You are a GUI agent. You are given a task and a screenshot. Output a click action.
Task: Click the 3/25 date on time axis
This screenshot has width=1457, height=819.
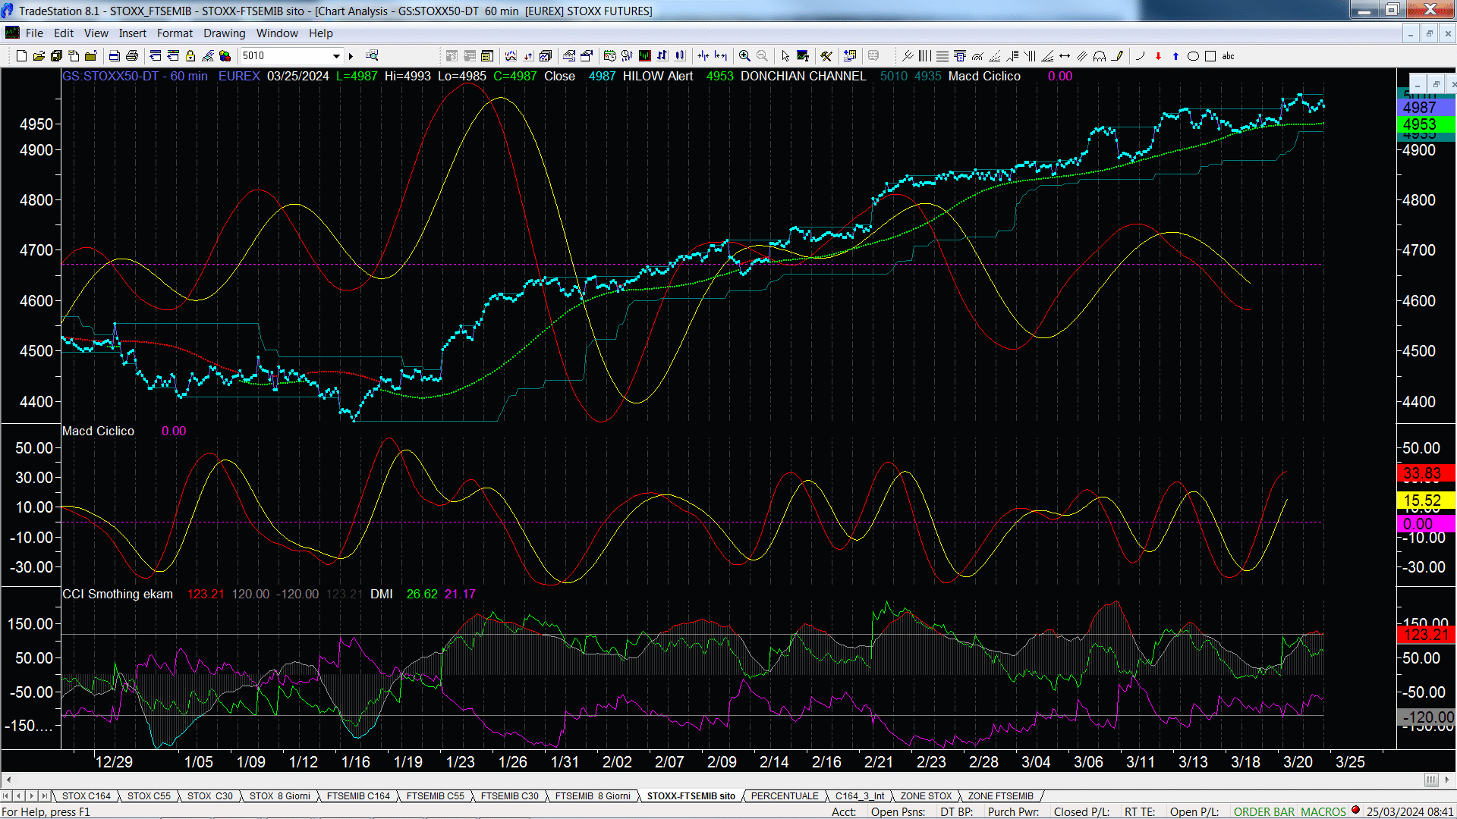(1350, 762)
